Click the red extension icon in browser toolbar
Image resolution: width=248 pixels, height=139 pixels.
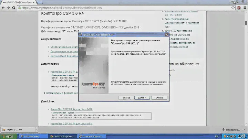click(239, 7)
